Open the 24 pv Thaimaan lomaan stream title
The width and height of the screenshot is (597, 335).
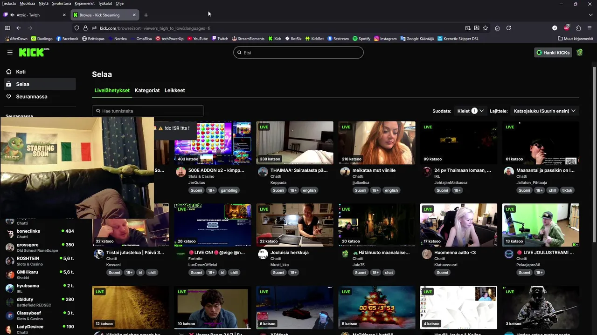pyautogui.click(x=463, y=170)
